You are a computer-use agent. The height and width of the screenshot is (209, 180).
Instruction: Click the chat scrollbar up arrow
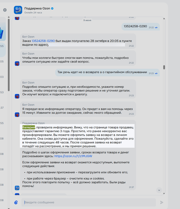(x=164, y=19)
